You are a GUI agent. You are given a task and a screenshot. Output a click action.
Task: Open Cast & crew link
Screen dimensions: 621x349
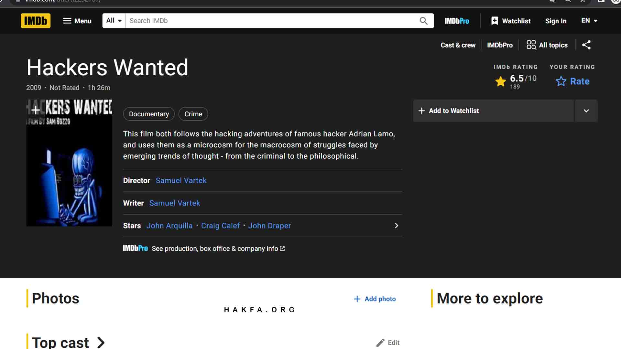(458, 45)
